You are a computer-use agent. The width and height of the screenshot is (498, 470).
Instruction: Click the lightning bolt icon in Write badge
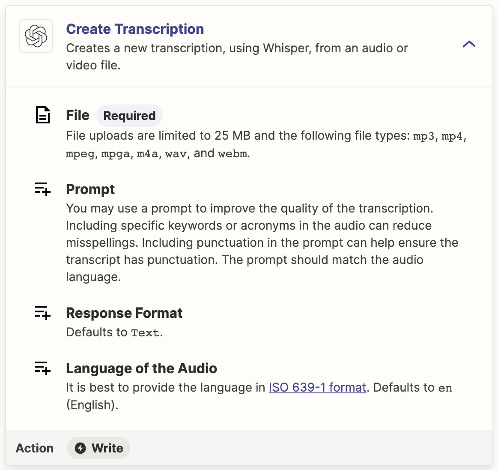tap(80, 448)
